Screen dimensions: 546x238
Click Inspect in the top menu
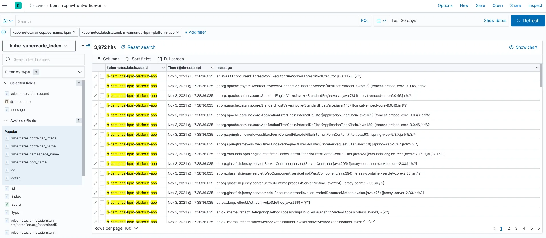(535, 5)
